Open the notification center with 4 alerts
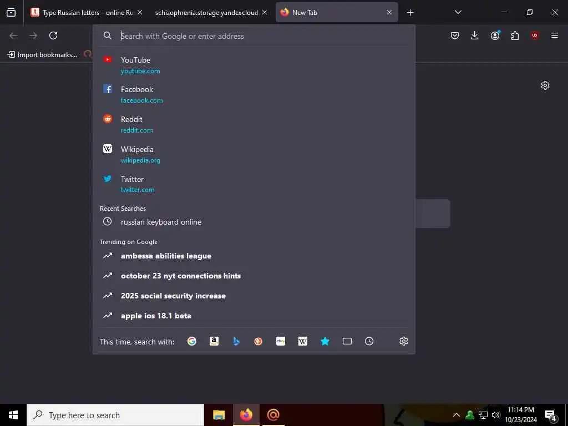The height and width of the screenshot is (426, 568). point(551,415)
